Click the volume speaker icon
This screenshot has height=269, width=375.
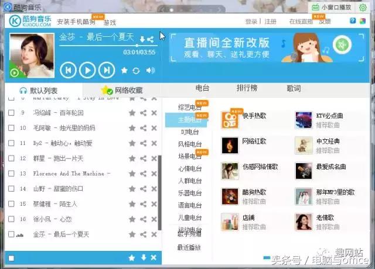(151, 70)
